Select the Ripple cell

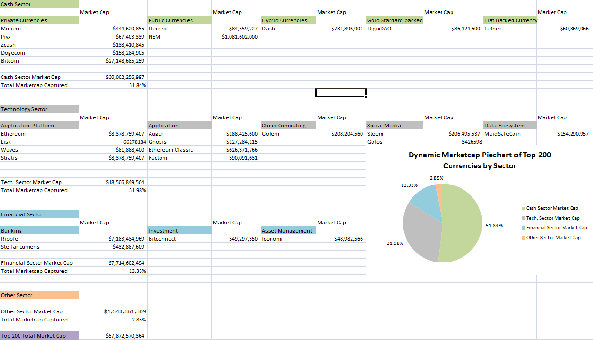click(40, 239)
